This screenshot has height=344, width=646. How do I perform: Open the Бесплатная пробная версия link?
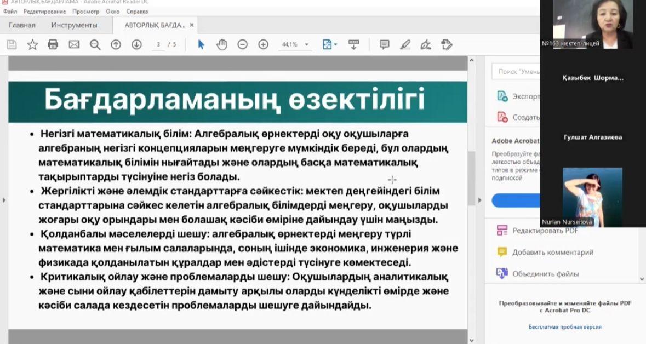point(565,327)
